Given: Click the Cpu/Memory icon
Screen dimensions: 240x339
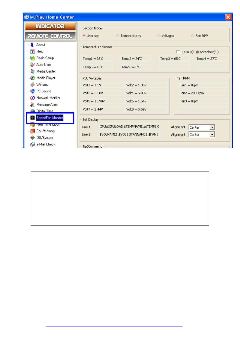Looking at the screenshot, I should (x=32, y=131).
